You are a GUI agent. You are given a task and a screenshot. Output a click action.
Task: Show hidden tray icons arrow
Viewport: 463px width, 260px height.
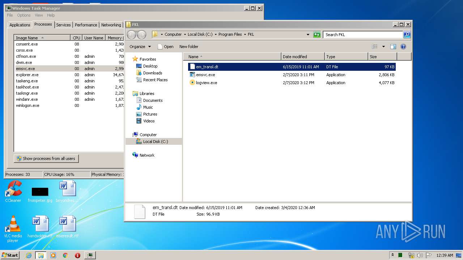tap(393, 255)
